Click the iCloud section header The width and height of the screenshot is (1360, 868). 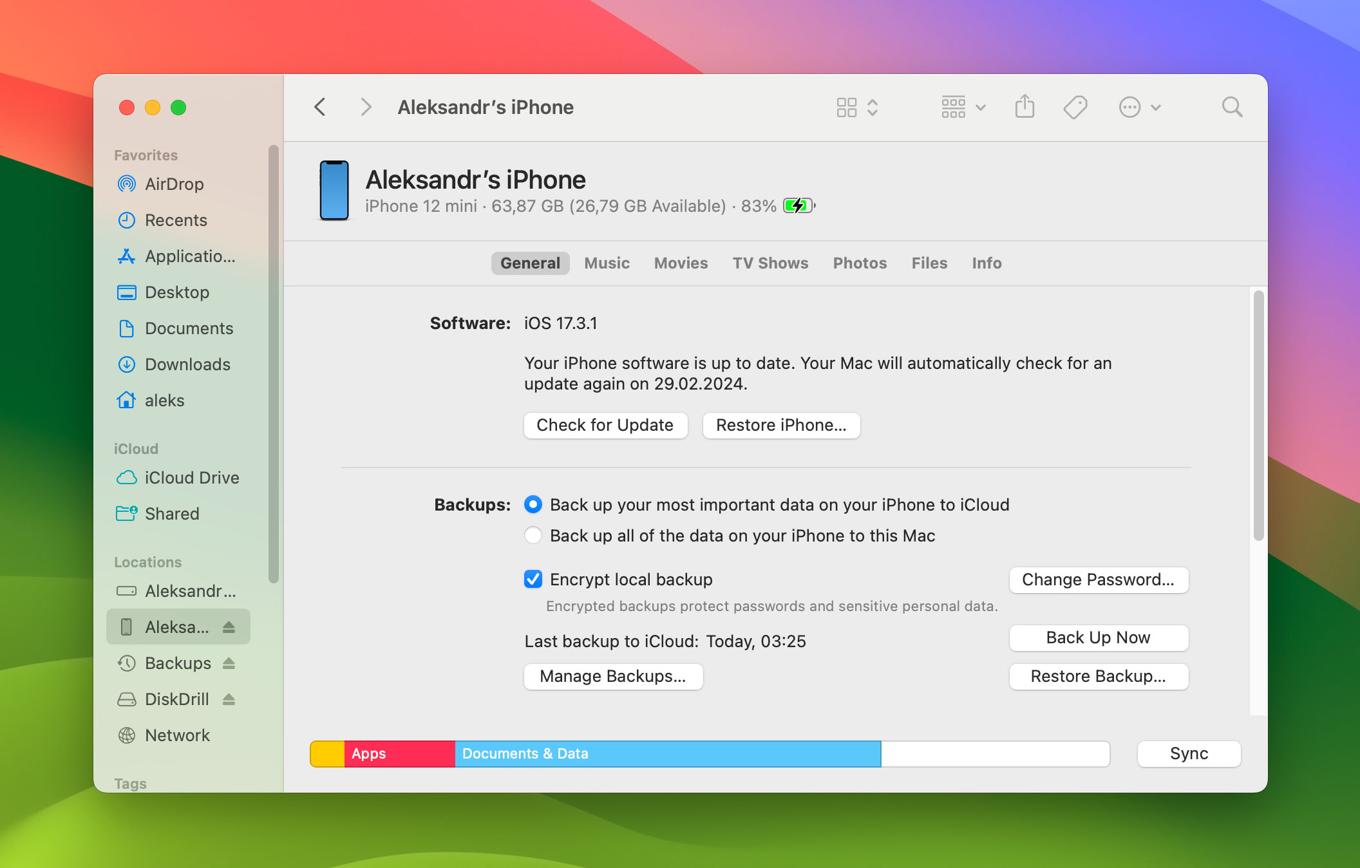(136, 449)
